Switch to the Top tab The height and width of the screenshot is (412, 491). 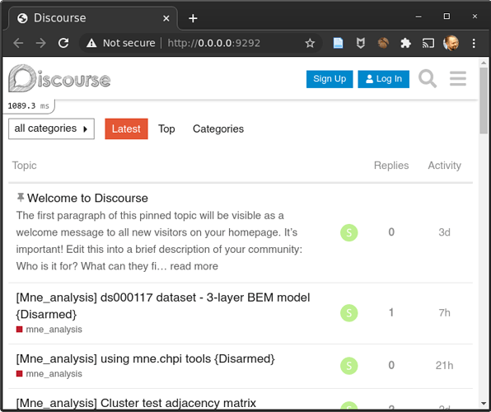coord(166,129)
